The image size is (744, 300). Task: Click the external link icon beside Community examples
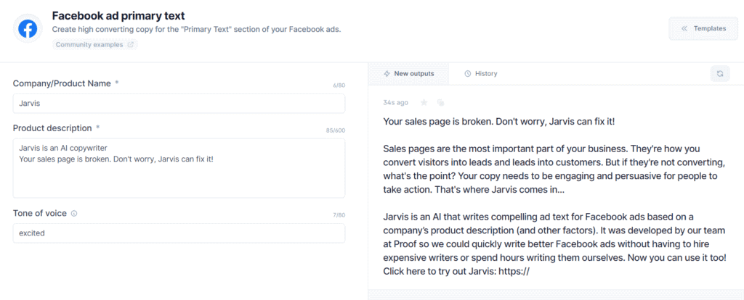131,45
